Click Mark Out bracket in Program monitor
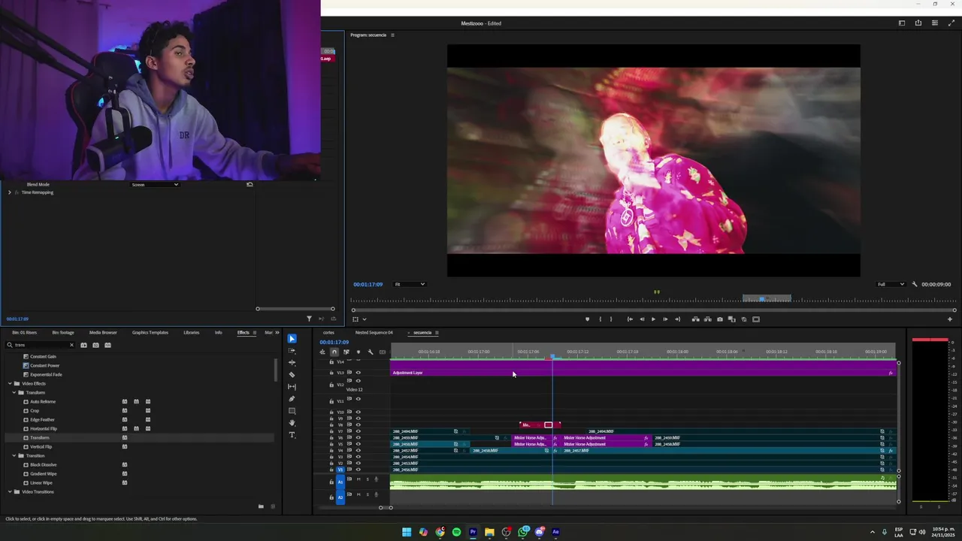Screen dimensions: 962x541 pos(610,319)
